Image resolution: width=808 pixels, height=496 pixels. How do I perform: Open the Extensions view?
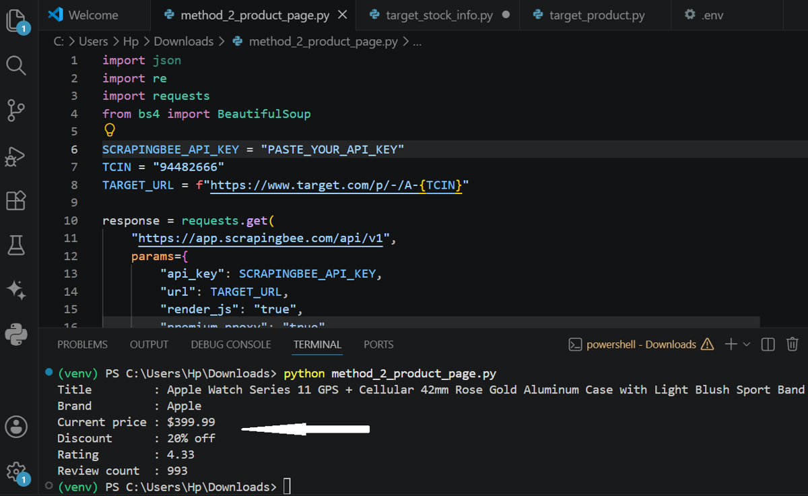click(x=15, y=200)
